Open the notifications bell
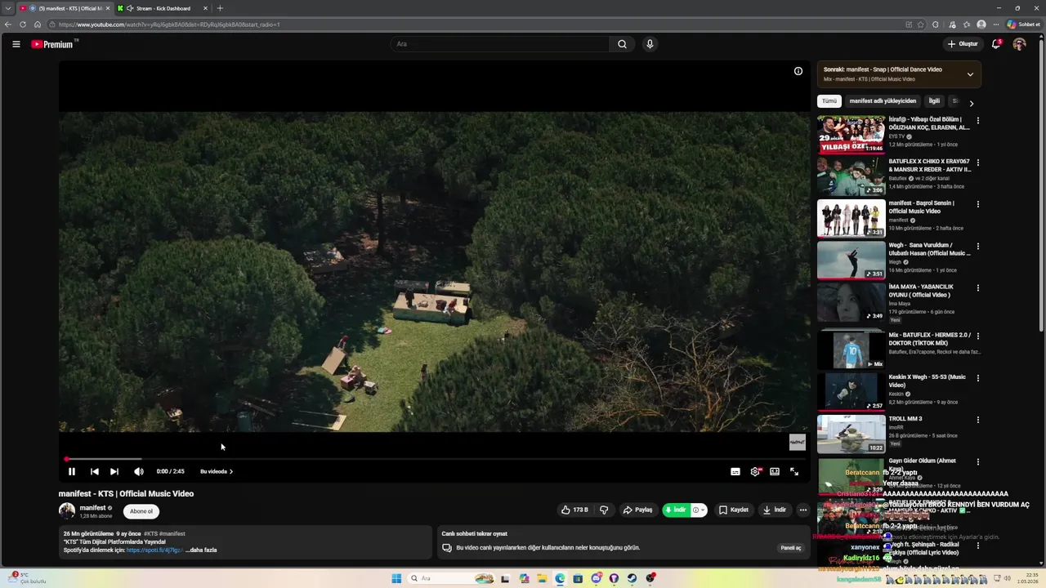Image resolution: width=1046 pixels, height=588 pixels. coord(996,44)
